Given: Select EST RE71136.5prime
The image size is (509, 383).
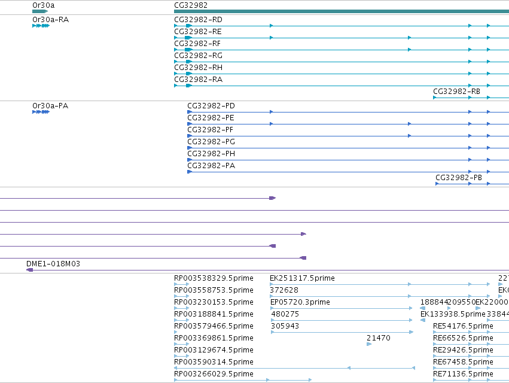Looking at the screenshot, I should [x=463, y=375].
